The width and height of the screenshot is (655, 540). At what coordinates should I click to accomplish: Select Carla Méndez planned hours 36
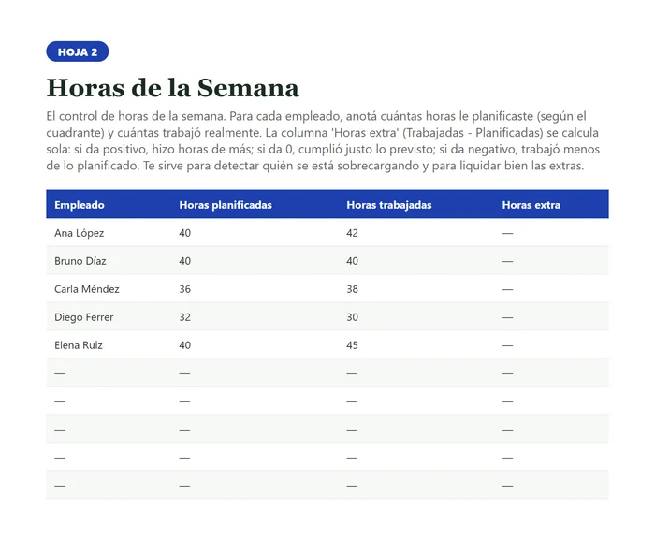coord(185,289)
